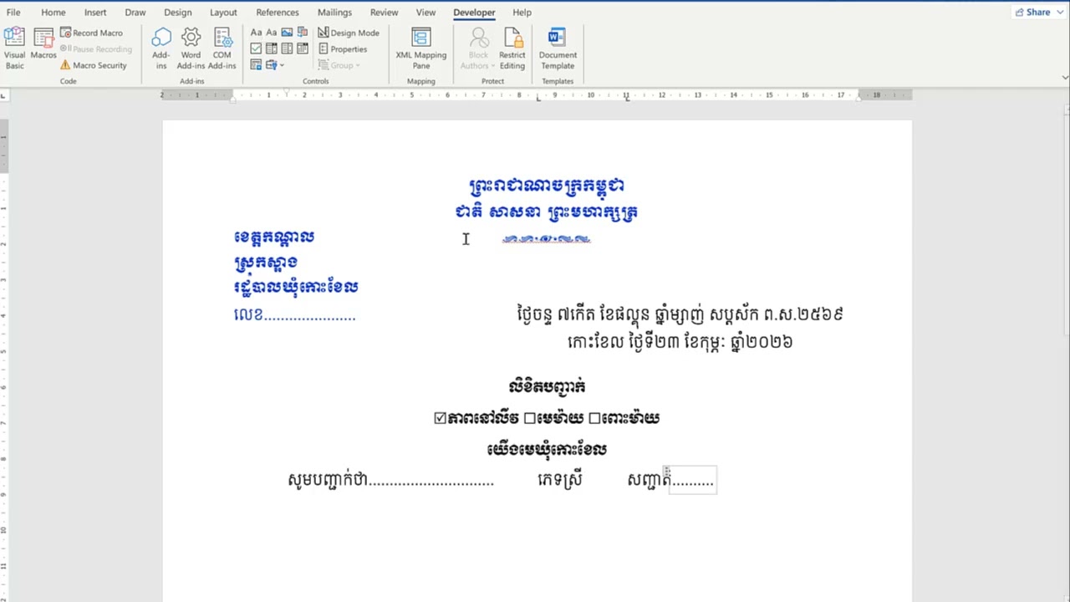The image size is (1070, 602).
Task: Collapse the ribbon with the chevron
Action: 1065,77
